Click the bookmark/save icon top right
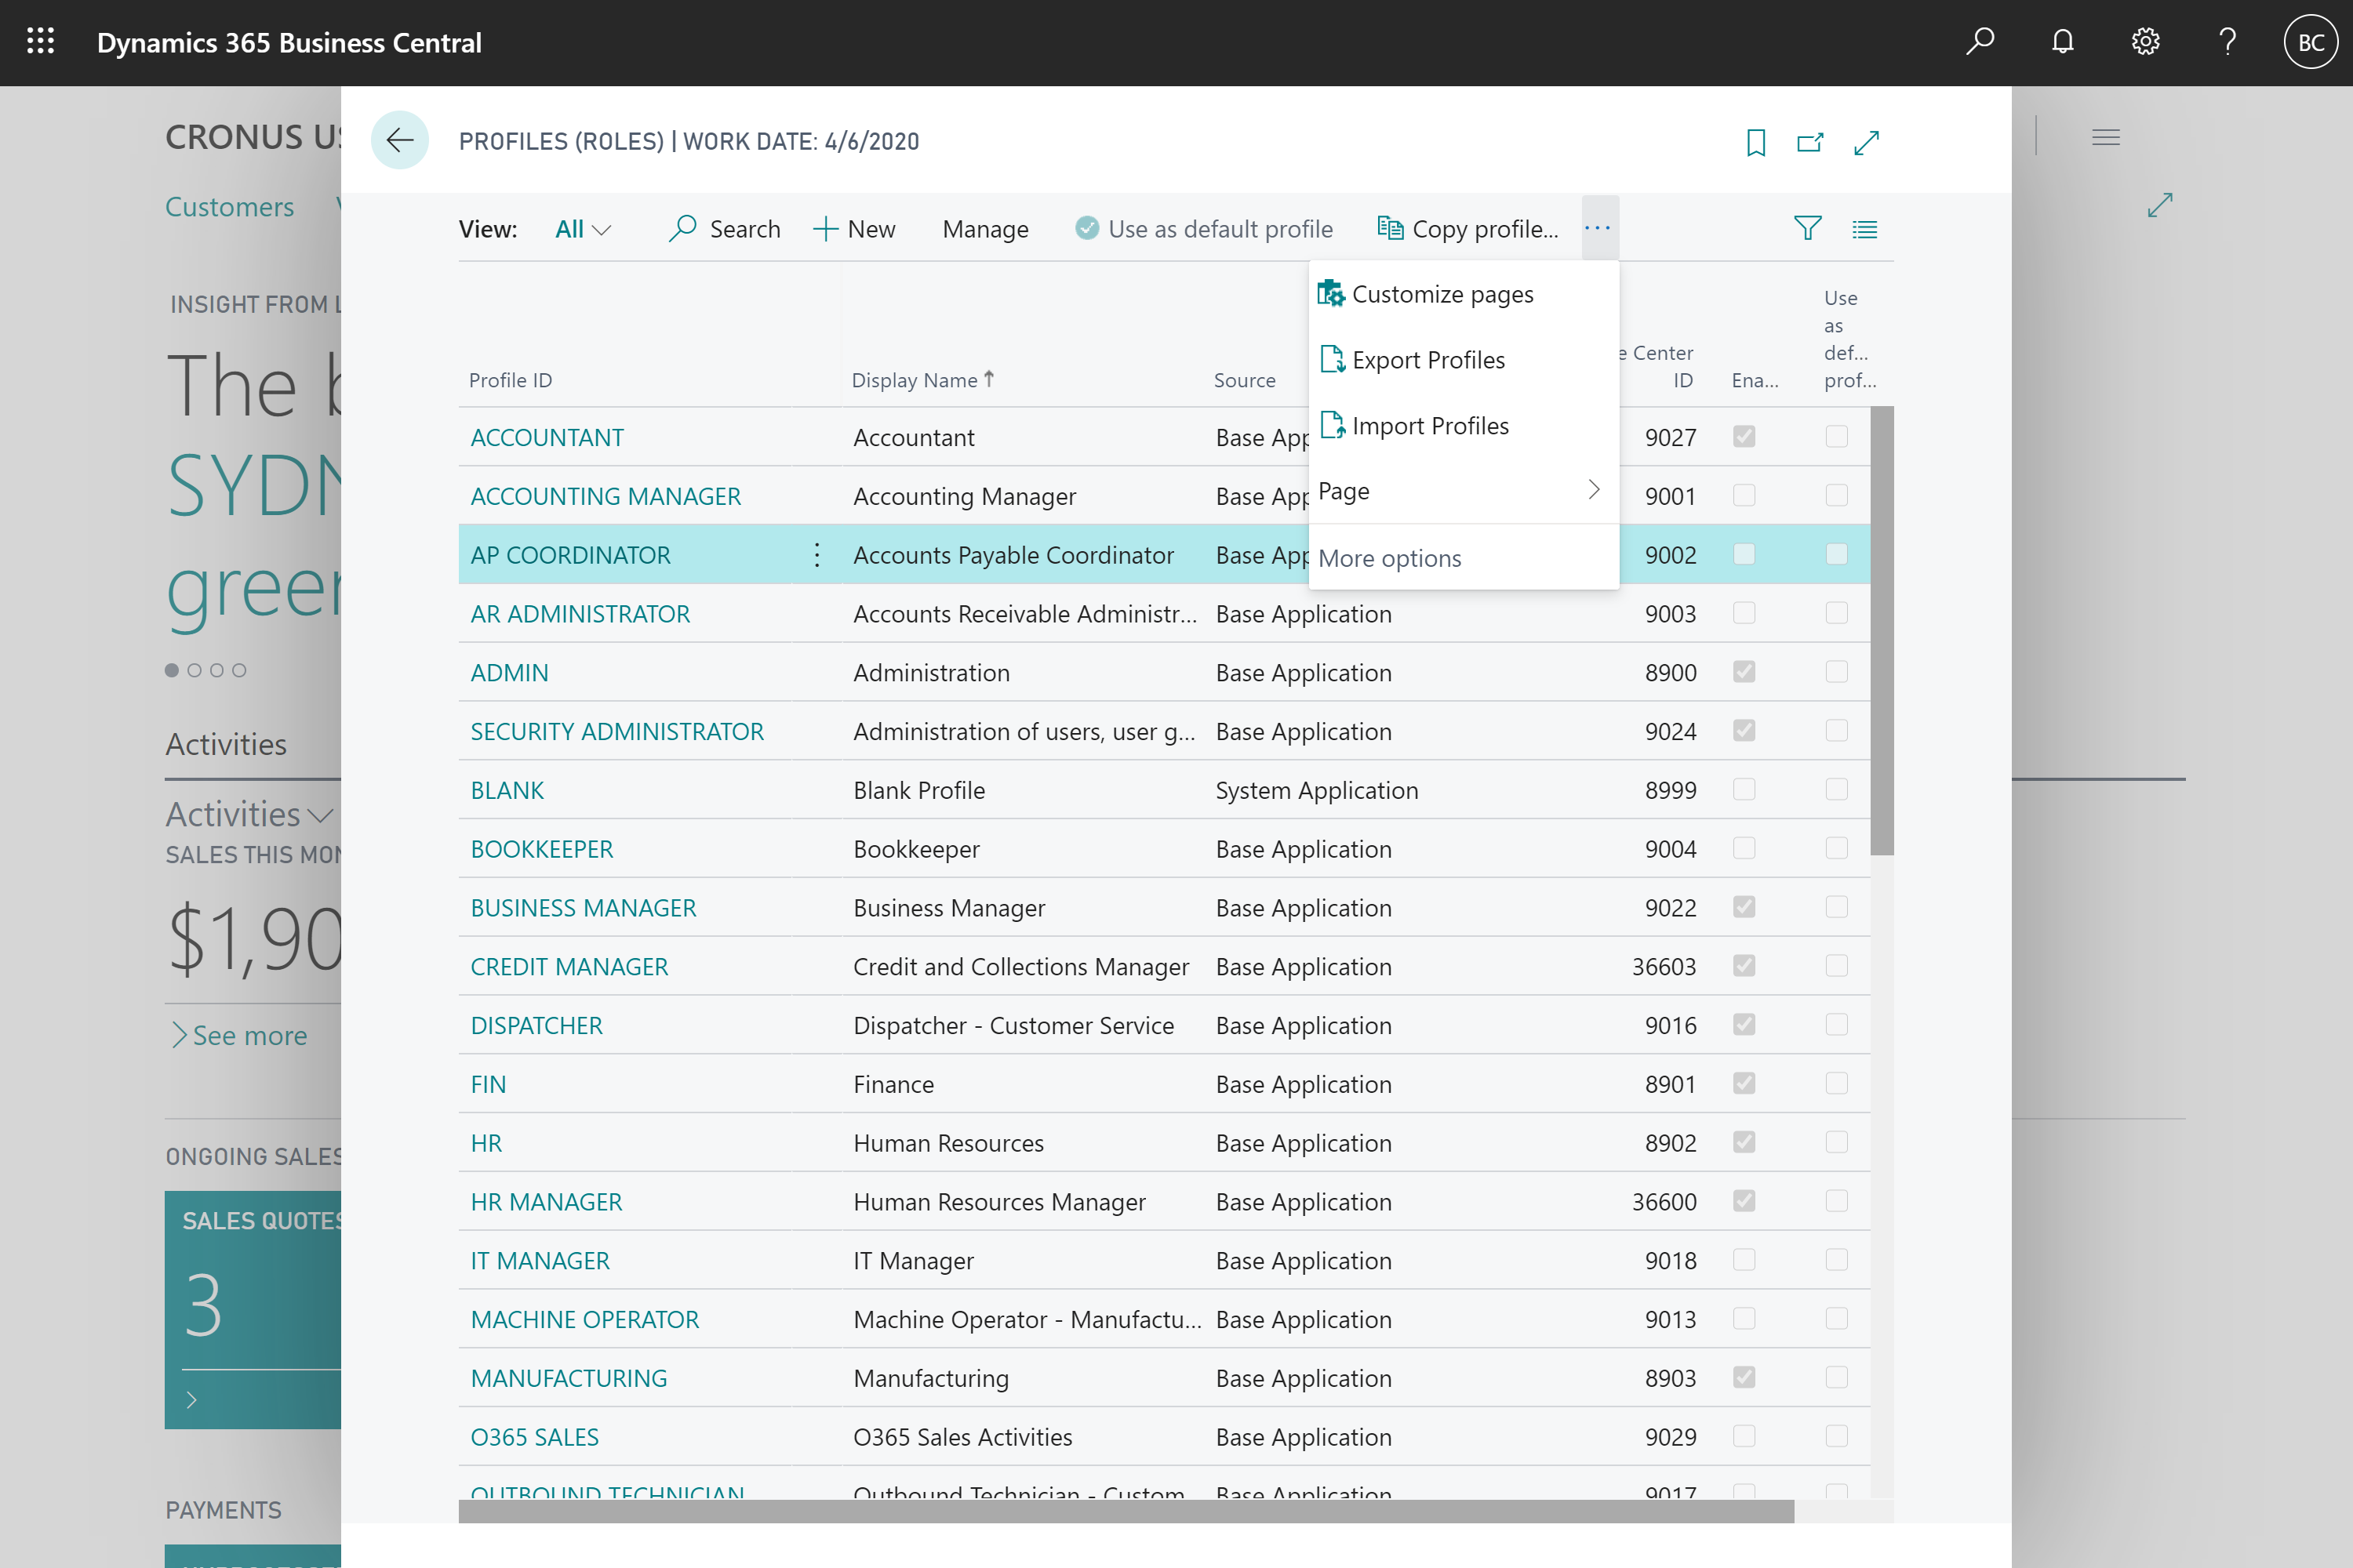The width and height of the screenshot is (2353, 1568). point(1756,143)
